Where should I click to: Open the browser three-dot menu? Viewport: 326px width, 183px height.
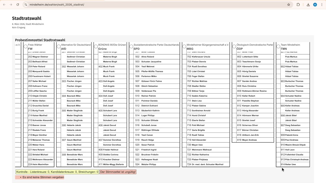tap(322, 5)
